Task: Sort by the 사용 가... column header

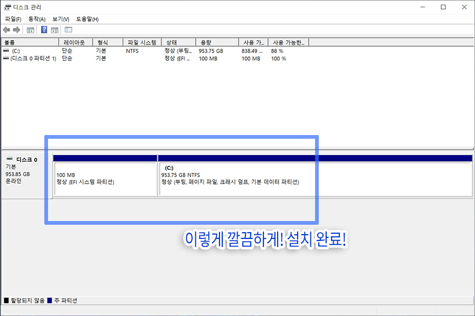Action: pyautogui.click(x=253, y=42)
